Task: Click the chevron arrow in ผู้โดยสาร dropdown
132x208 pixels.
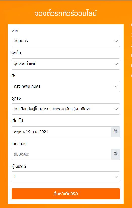Action: point(116,177)
